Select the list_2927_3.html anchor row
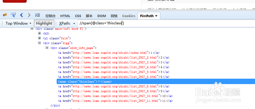255x109 pixels. pyautogui.click(x=114, y=62)
